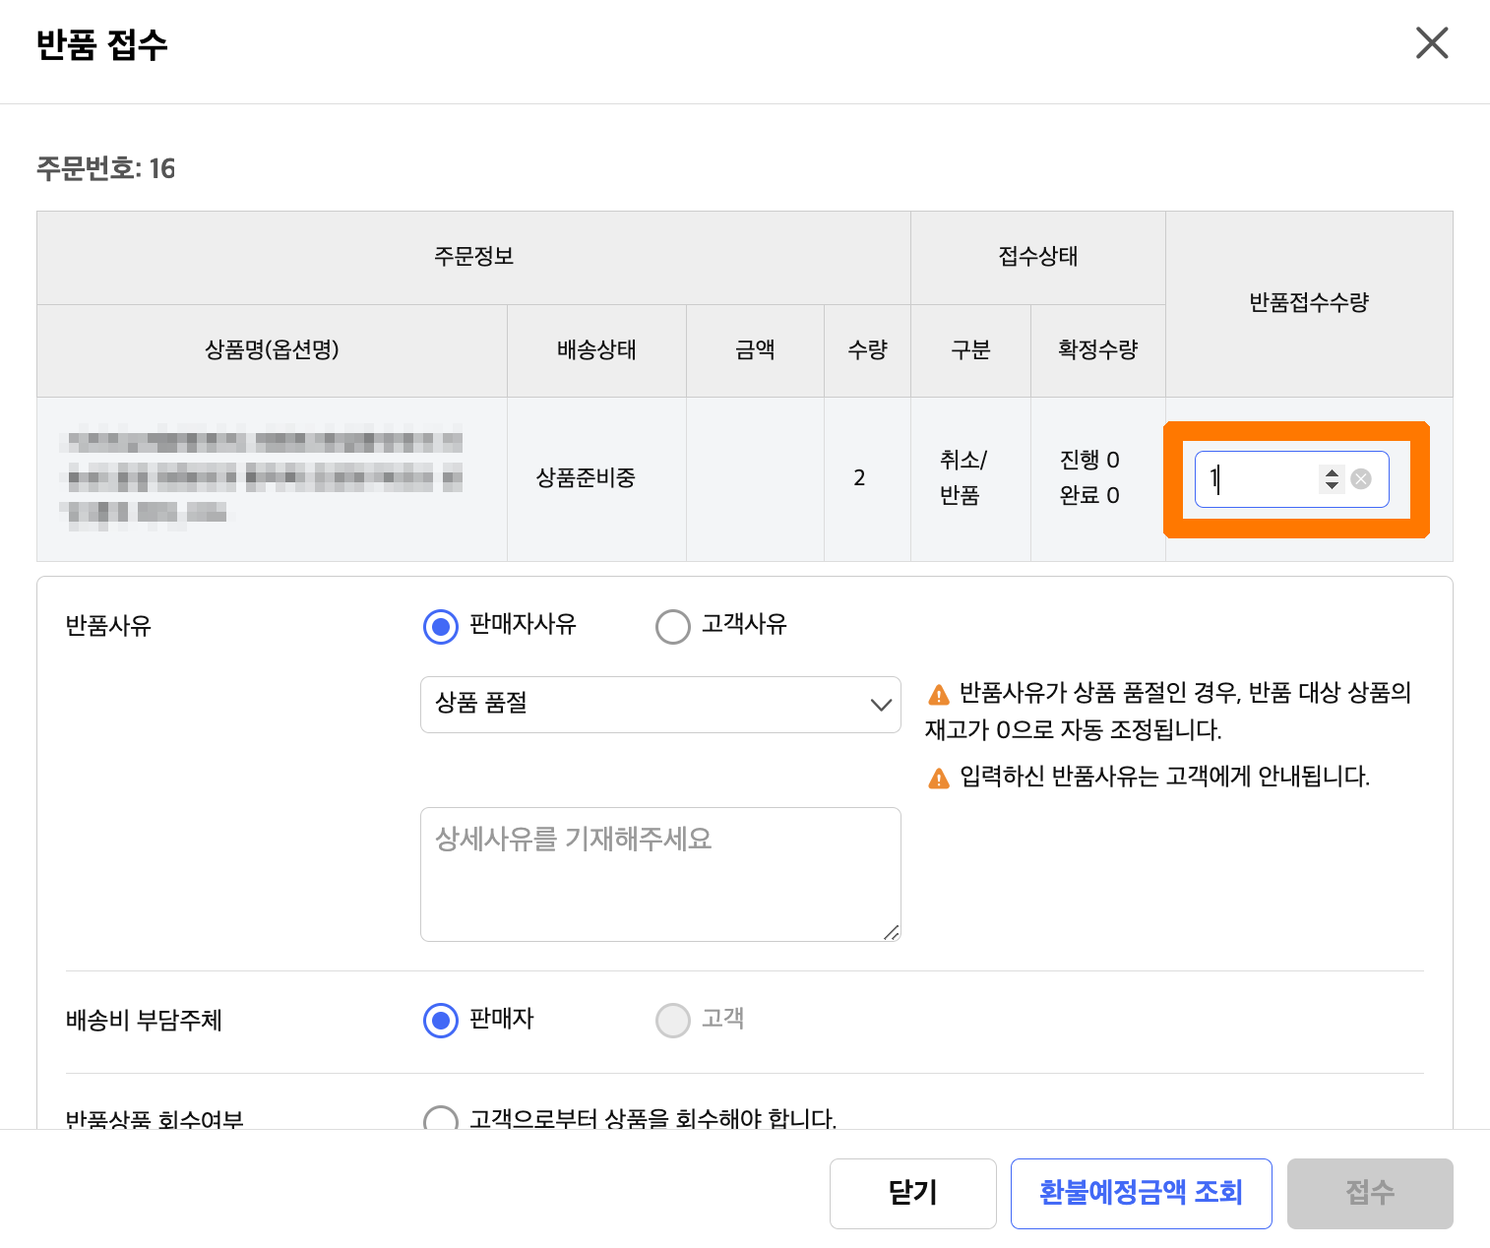Click the 수량 column header
This screenshot has width=1490, height=1248.
click(867, 350)
